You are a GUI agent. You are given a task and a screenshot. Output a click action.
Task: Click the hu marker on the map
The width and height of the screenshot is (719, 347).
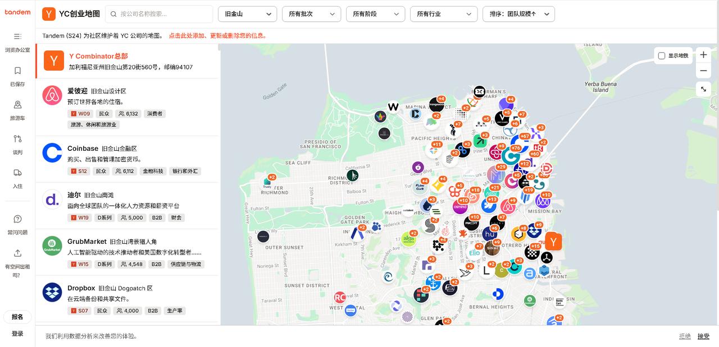pos(490,233)
